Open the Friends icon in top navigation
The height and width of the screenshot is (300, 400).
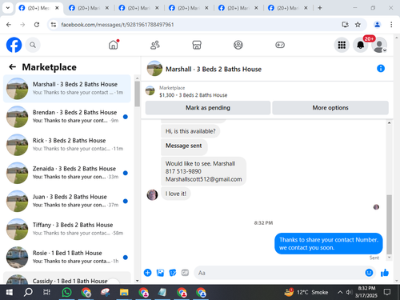click(x=155, y=45)
